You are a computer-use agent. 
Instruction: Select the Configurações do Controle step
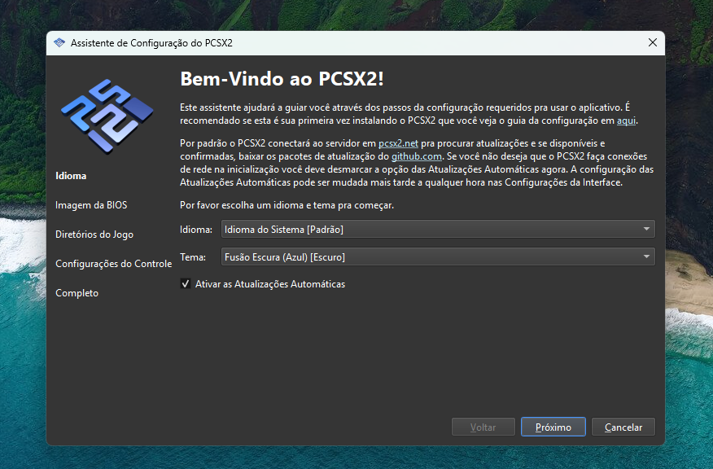coord(114,264)
